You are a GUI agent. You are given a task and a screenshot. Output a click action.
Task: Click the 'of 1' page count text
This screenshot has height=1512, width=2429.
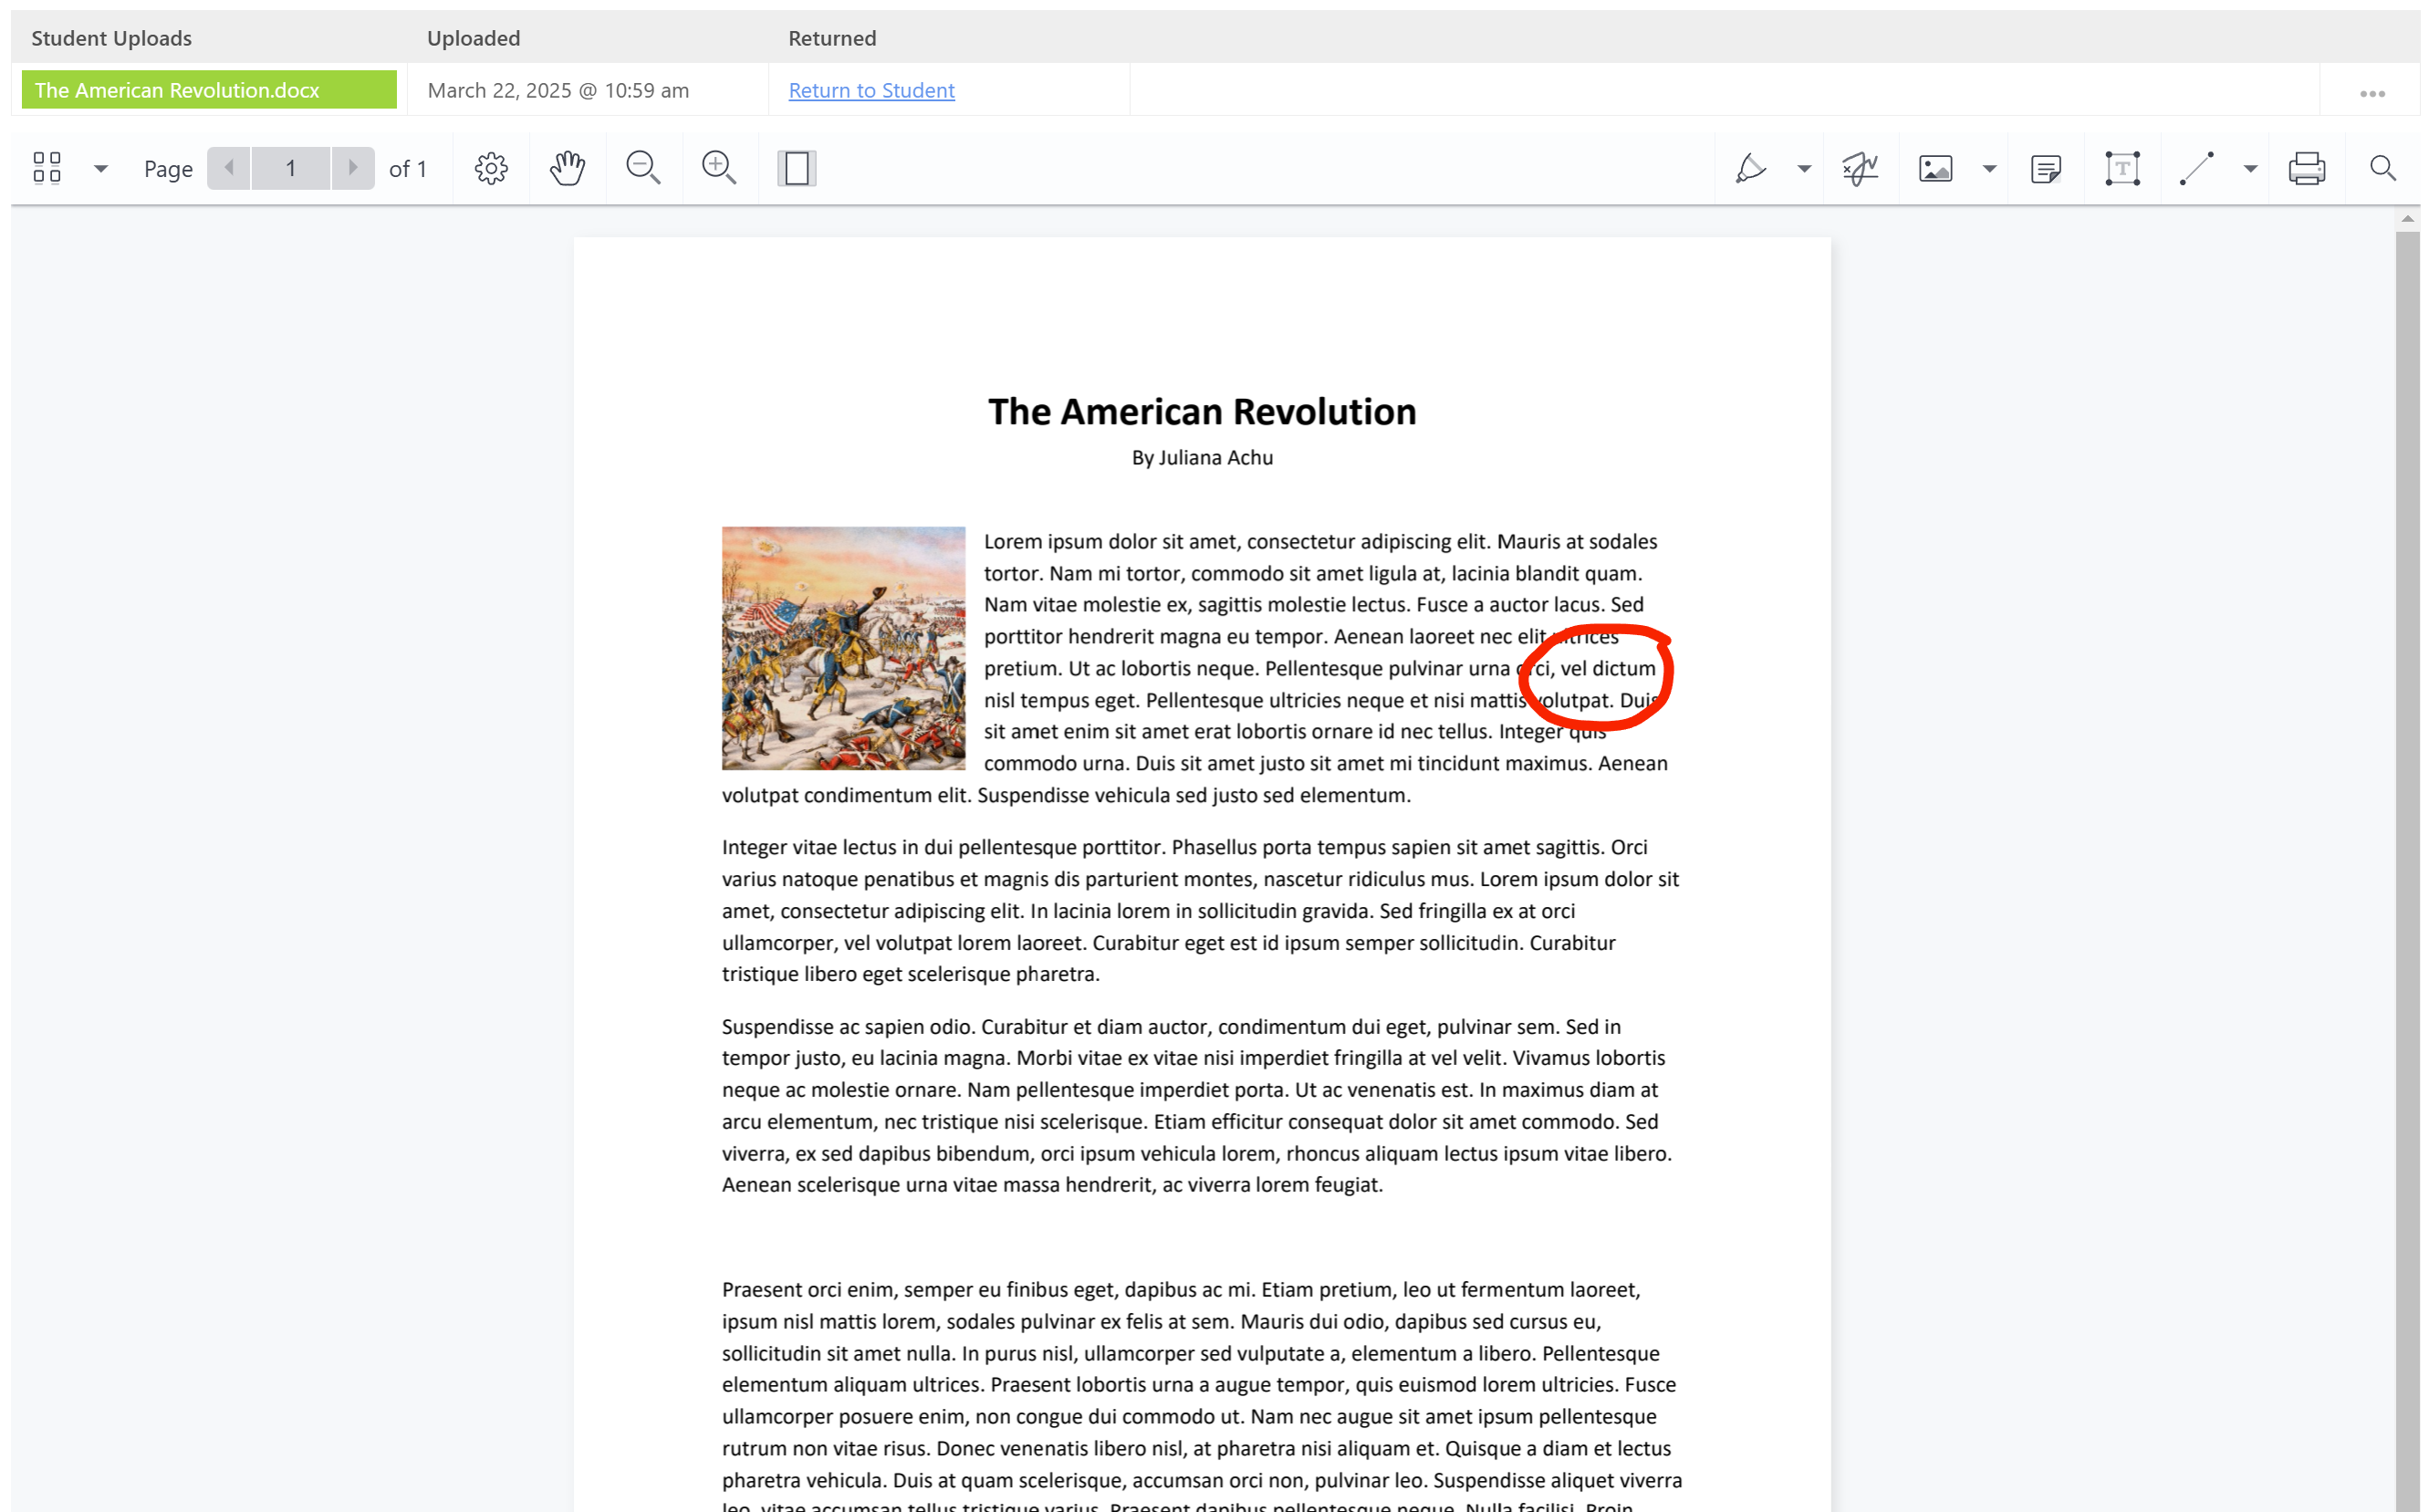click(x=407, y=169)
